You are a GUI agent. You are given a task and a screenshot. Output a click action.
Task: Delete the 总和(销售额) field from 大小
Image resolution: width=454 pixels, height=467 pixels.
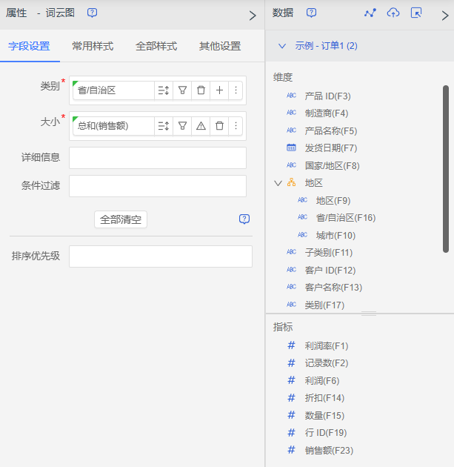(x=219, y=126)
